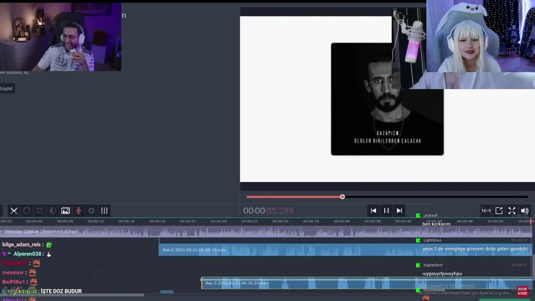This screenshot has width=535, height=301.
Task: Detach the preview window icon
Action: click(x=499, y=211)
